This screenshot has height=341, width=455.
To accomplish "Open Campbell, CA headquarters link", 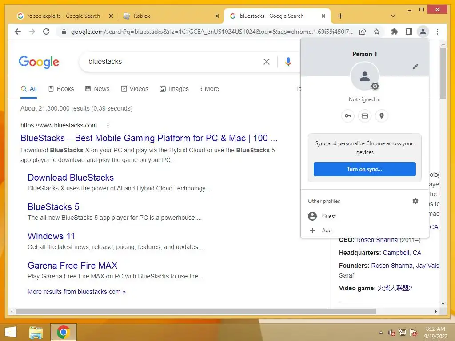I will click(x=402, y=253).
